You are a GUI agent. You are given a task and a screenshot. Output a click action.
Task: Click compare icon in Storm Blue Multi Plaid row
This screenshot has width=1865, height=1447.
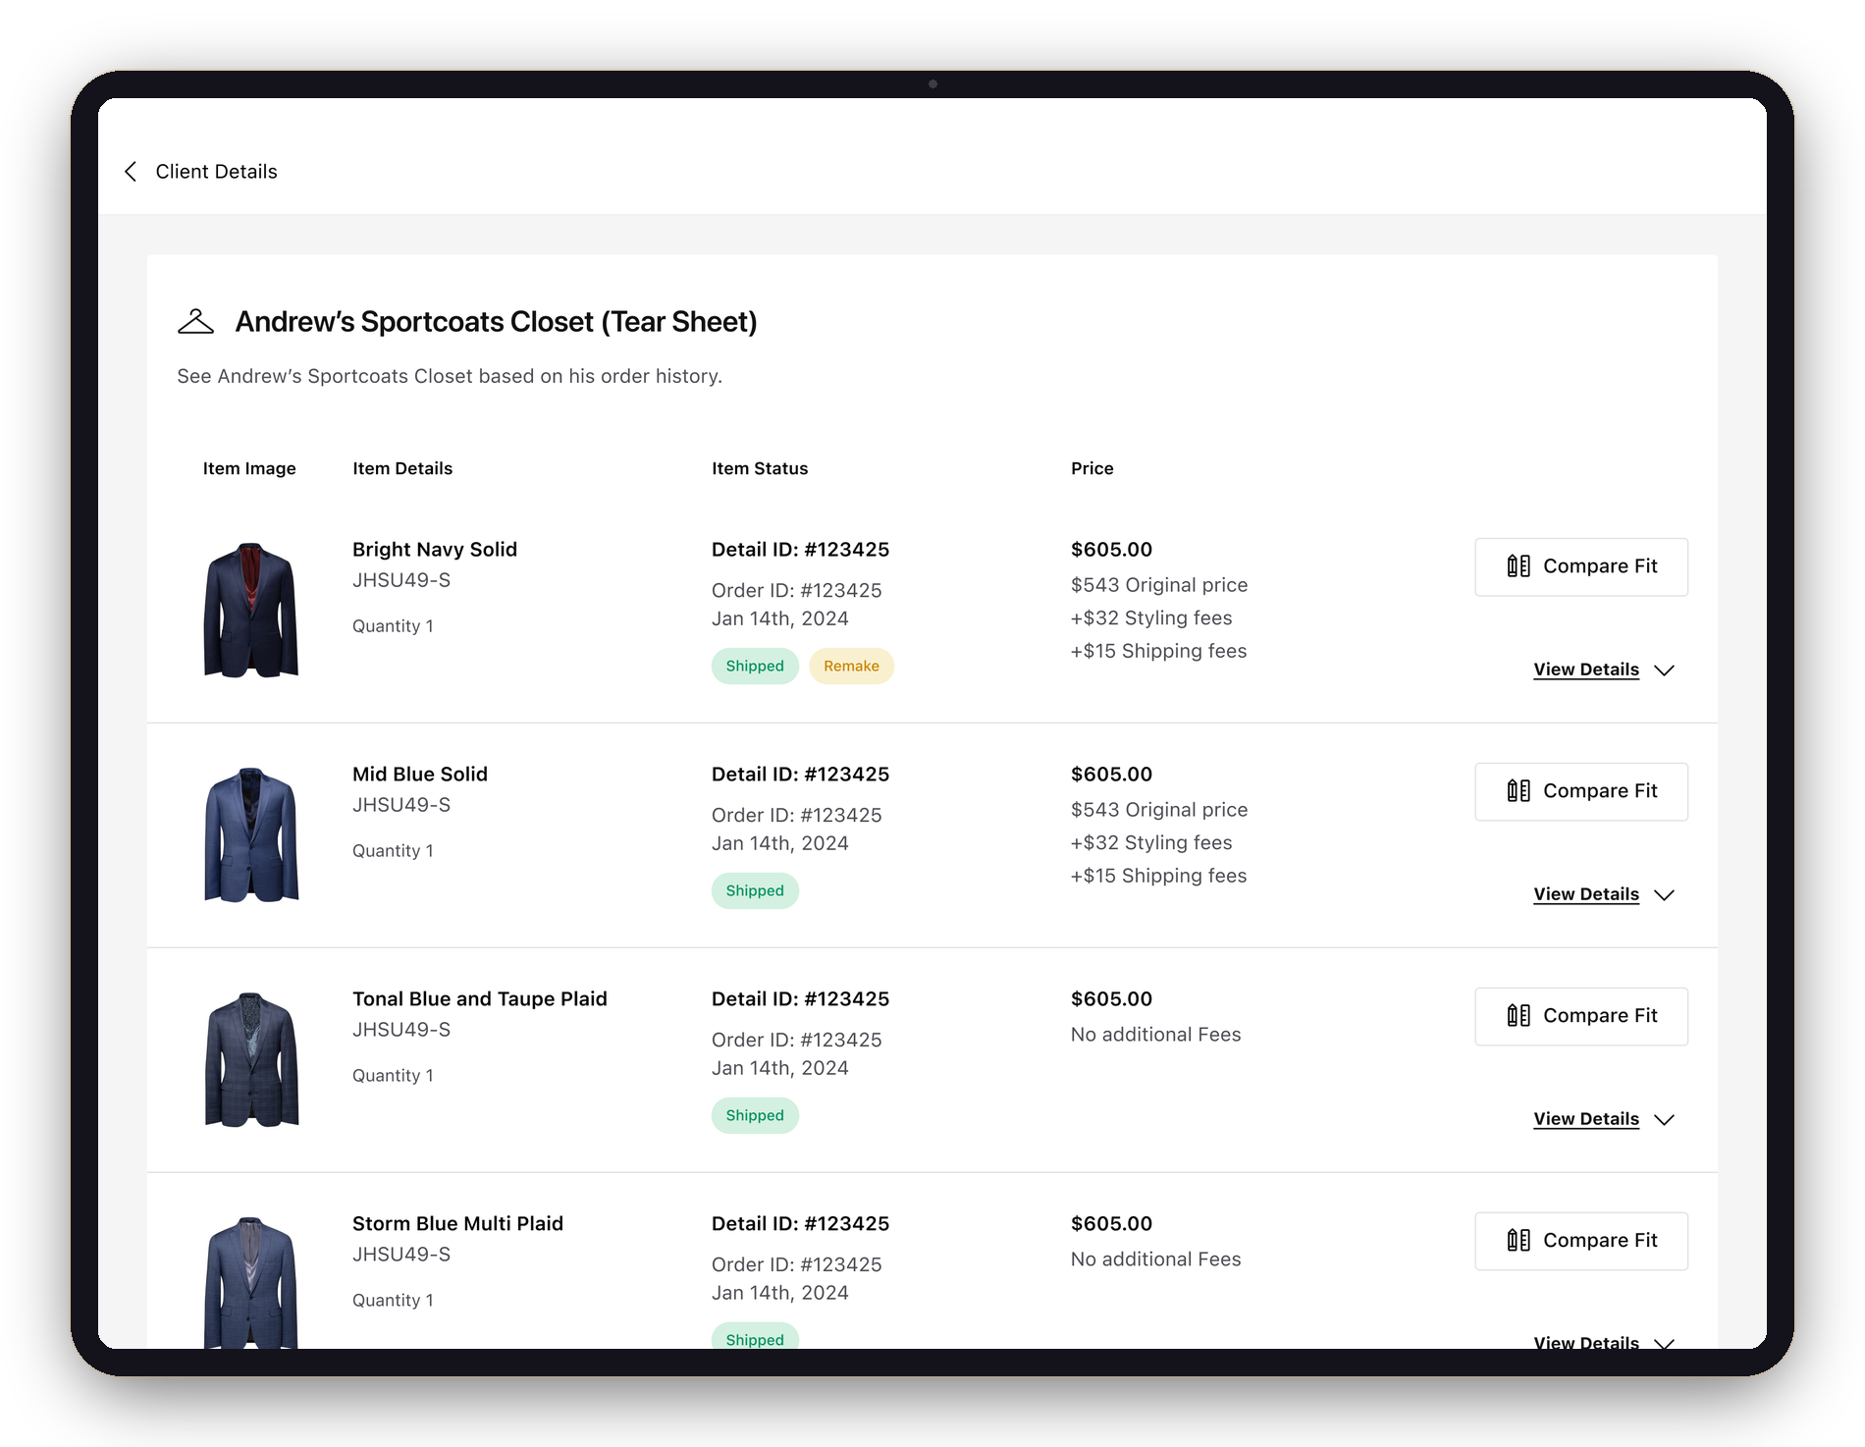coord(1519,1241)
